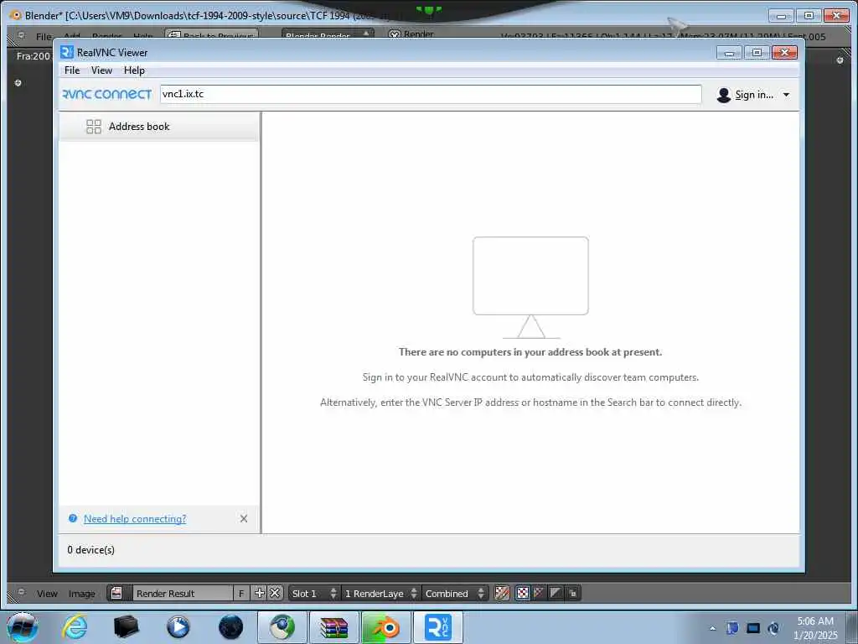Click the action center flag tray icon
This screenshot has height=644, width=858.
click(732, 628)
